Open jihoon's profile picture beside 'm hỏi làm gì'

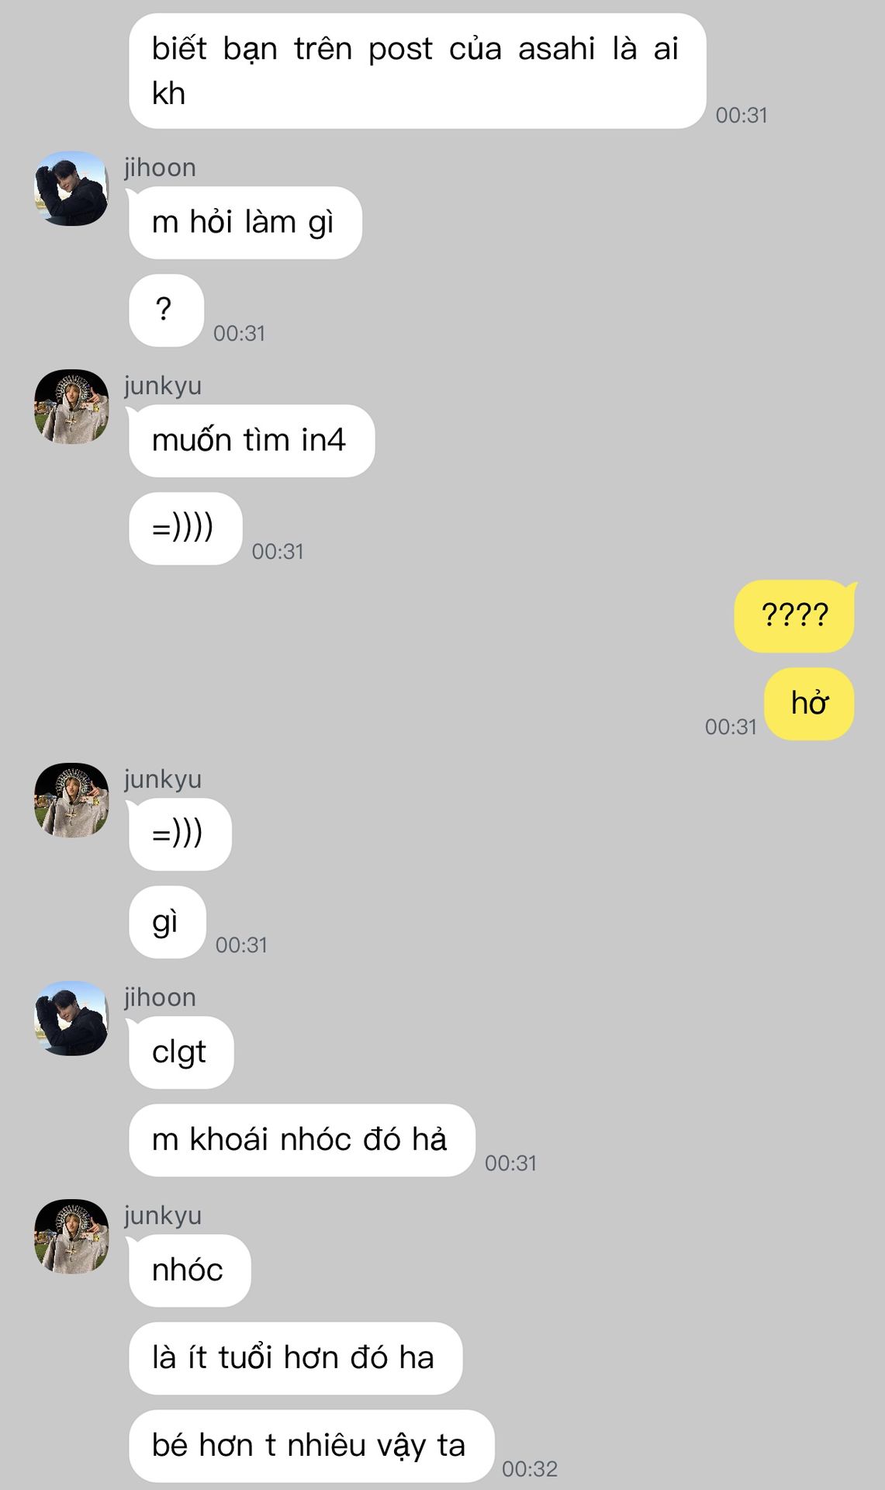pyautogui.click(x=71, y=189)
